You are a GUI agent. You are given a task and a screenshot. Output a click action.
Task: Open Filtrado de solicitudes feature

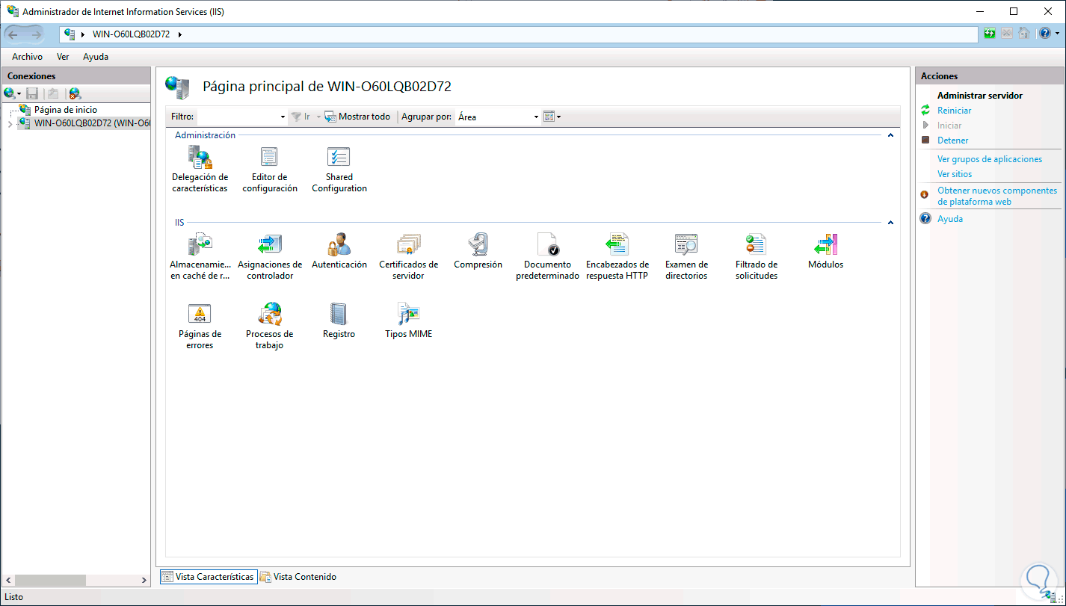point(757,256)
